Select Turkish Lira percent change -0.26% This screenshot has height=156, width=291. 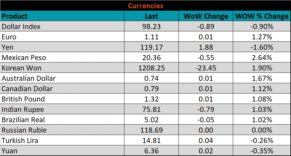click(262, 141)
